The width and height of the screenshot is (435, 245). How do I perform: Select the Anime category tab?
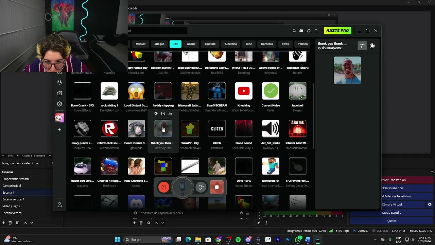coord(191,44)
